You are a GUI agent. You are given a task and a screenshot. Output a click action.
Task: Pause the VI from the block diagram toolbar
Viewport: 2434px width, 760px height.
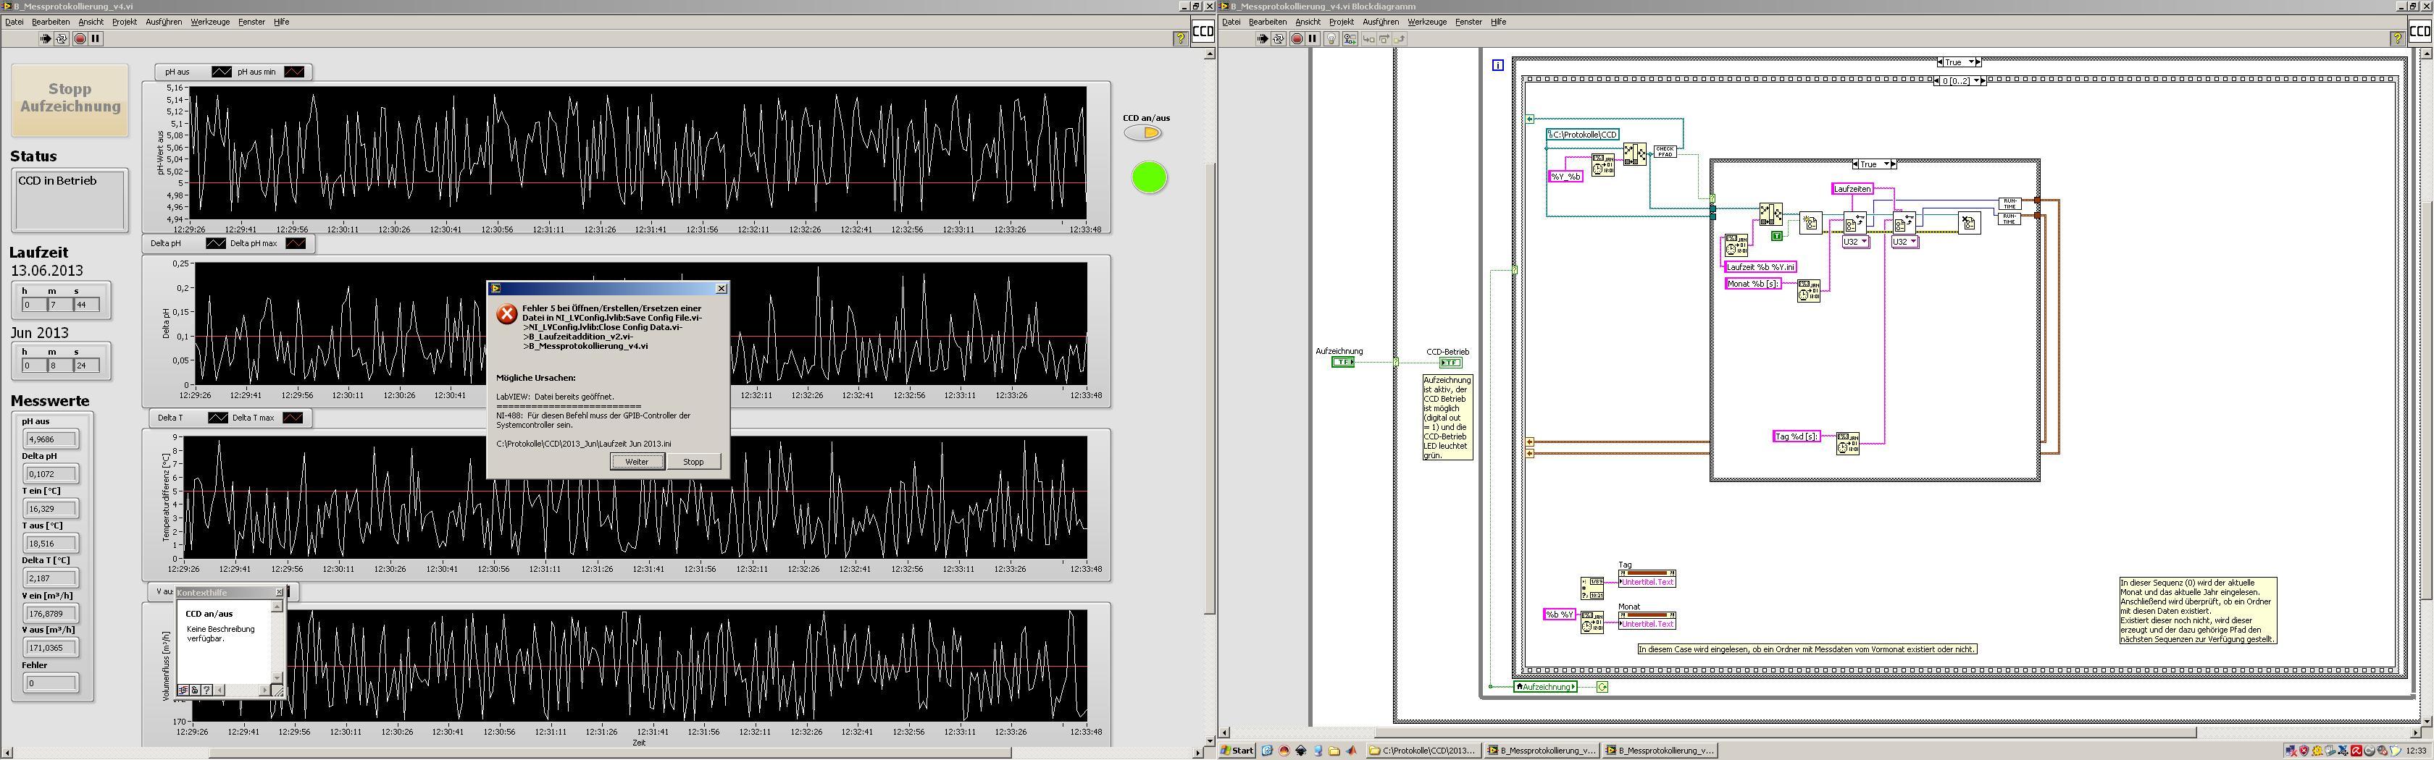(x=1313, y=38)
